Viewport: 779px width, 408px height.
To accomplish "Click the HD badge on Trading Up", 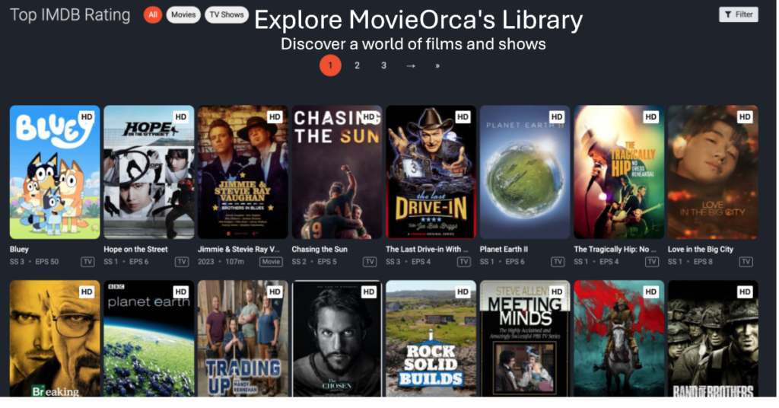I will (275, 292).
